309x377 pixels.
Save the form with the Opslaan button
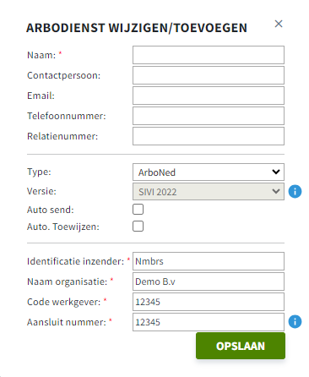(241, 346)
